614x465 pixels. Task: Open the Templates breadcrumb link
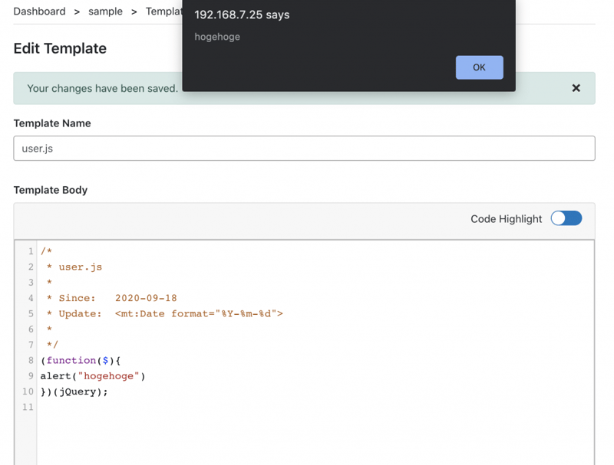[x=163, y=11]
